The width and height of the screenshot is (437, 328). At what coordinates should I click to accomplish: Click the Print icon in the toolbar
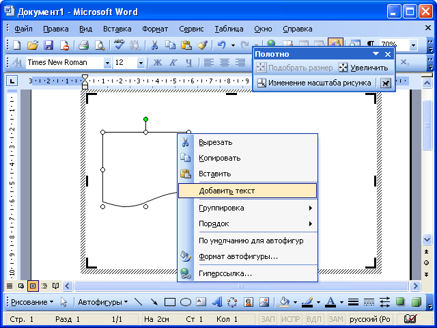pos(83,45)
